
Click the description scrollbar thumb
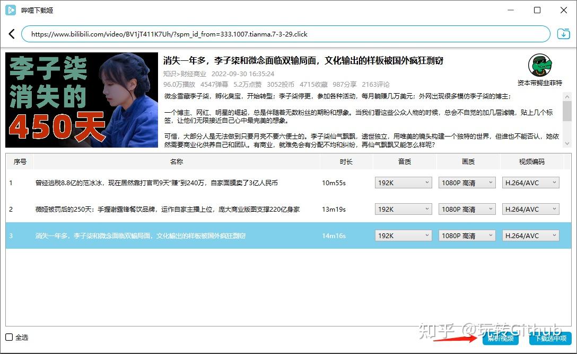pos(567,111)
